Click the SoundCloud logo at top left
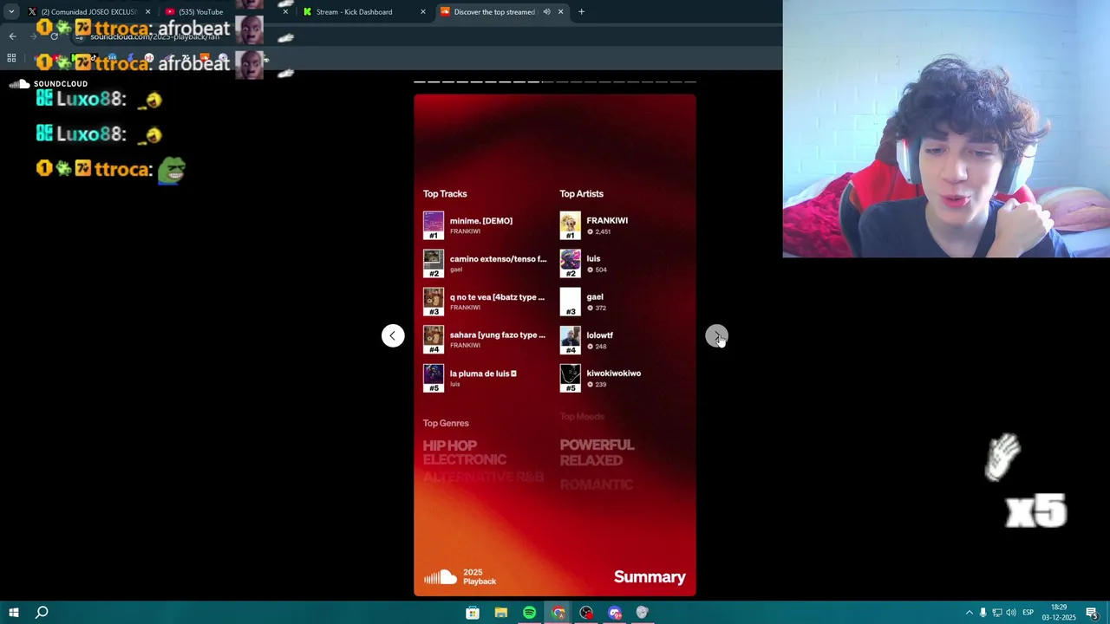 click(x=49, y=84)
